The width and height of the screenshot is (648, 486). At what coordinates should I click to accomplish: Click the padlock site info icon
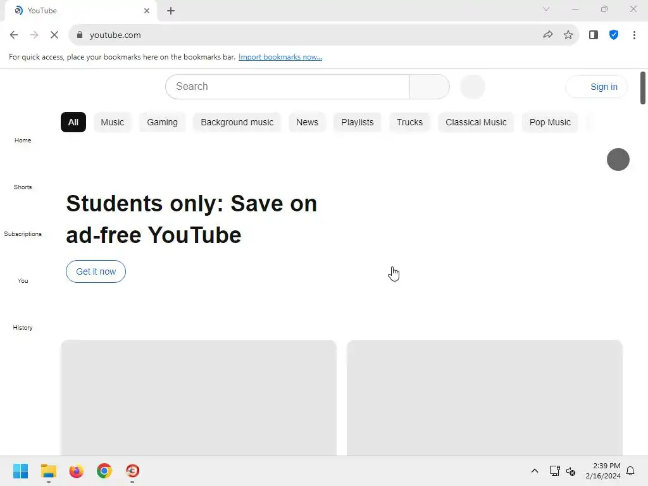pyautogui.click(x=80, y=35)
